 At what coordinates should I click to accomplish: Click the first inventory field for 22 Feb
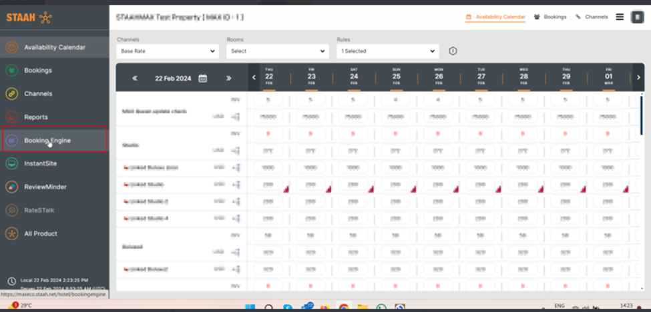268,99
